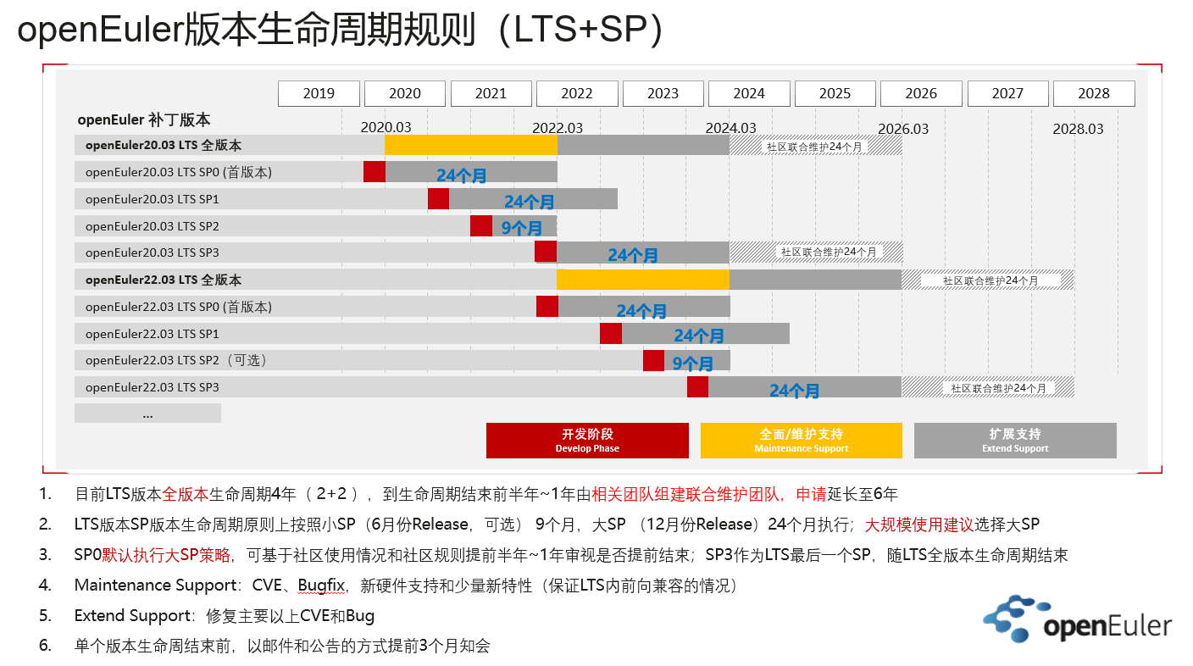Select the gray Extend Support legend box
This screenshot has width=1193, height=666.
(x=1014, y=441)
